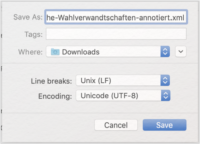Click the Tags input field
Screen dimensions: 200x144
[x=116, y=34]
